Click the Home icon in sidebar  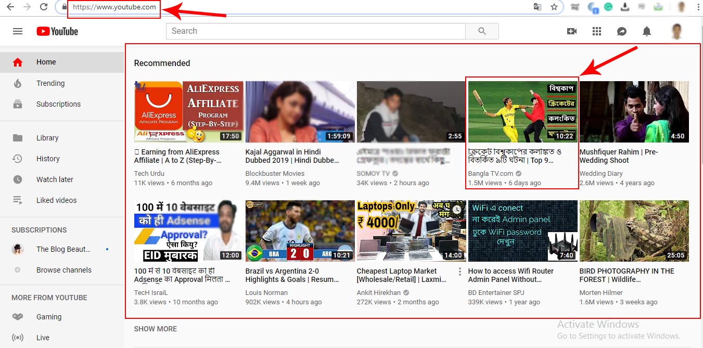[x=18, y=62]
